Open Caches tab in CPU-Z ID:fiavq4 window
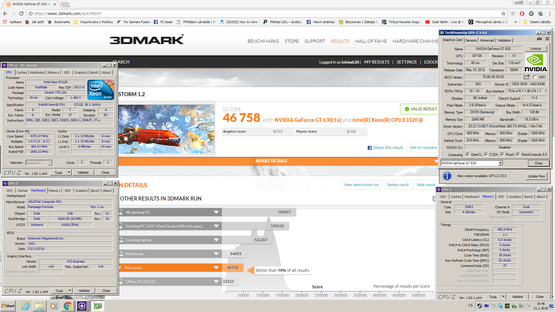 (21, 73)
